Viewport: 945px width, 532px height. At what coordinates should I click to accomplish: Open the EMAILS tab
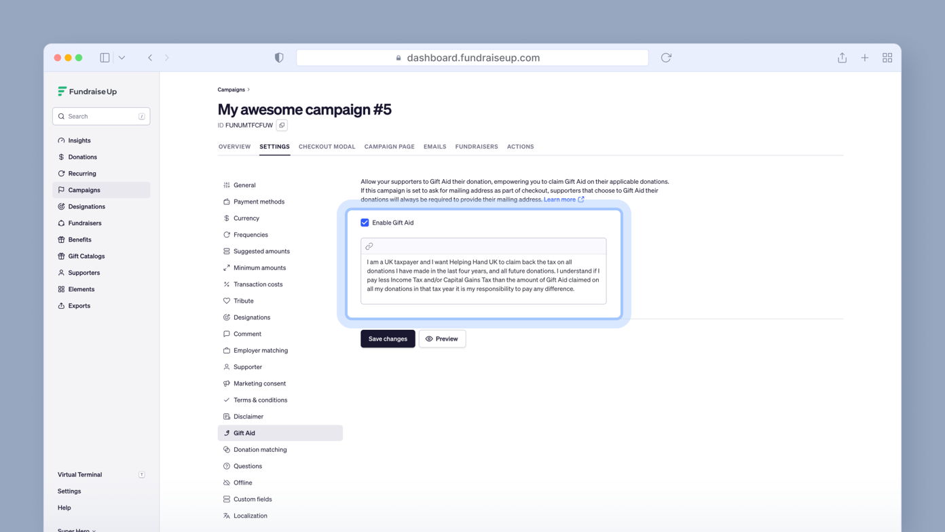click(x=434, y=147)
